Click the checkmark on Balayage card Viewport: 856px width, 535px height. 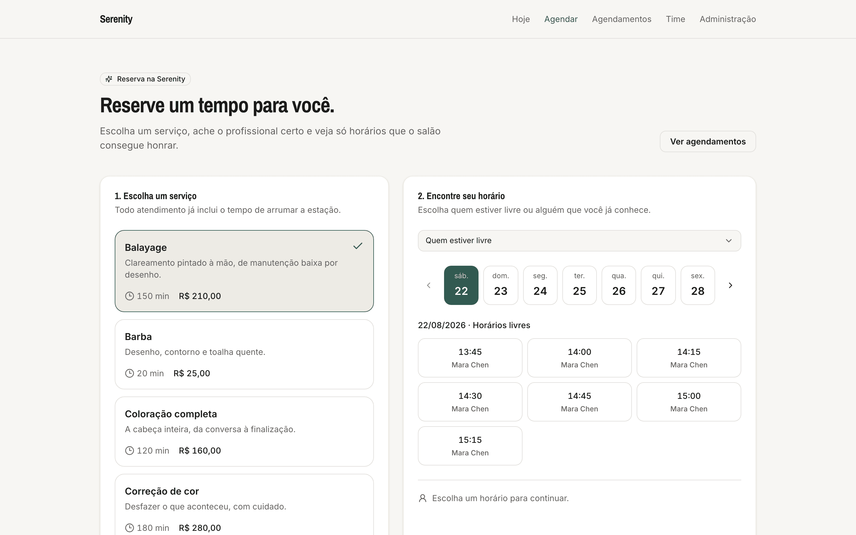358,246
